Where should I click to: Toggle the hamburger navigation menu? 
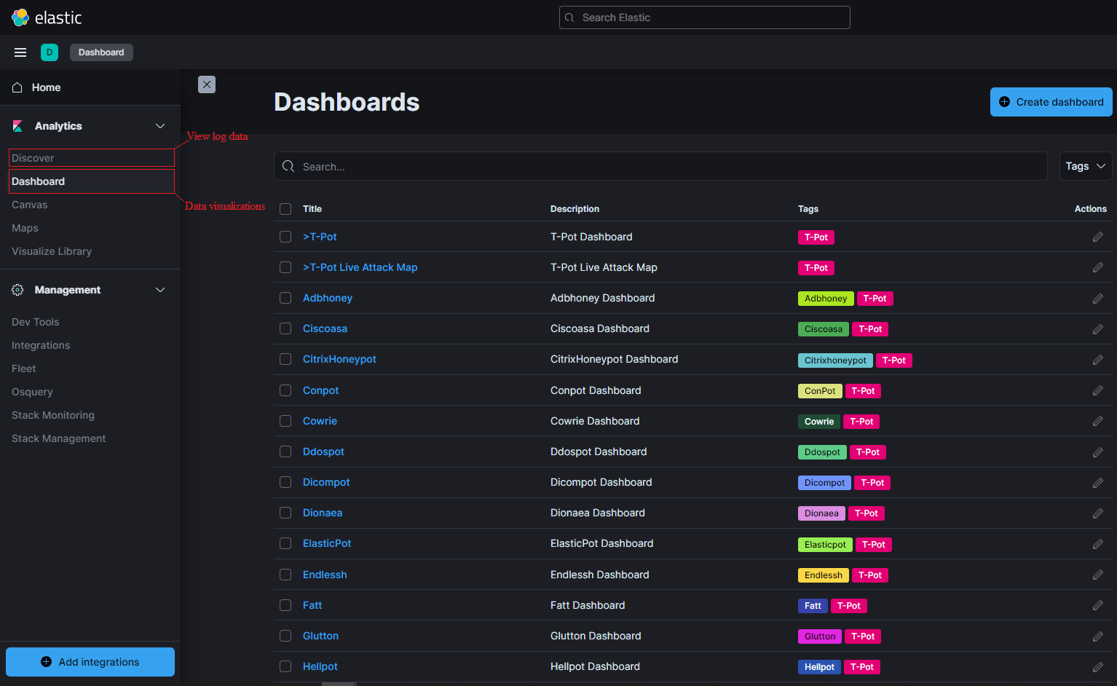pyautogui.click(x=20, y=52)
